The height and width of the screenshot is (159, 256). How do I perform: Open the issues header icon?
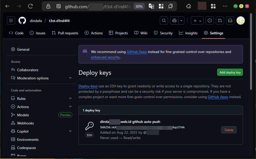click(210, 21)
